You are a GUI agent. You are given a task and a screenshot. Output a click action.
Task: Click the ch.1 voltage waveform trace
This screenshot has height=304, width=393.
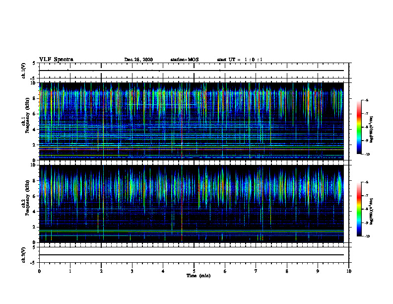tap(192, 71)
